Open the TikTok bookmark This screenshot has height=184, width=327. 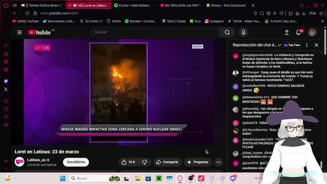pos(244,21)
